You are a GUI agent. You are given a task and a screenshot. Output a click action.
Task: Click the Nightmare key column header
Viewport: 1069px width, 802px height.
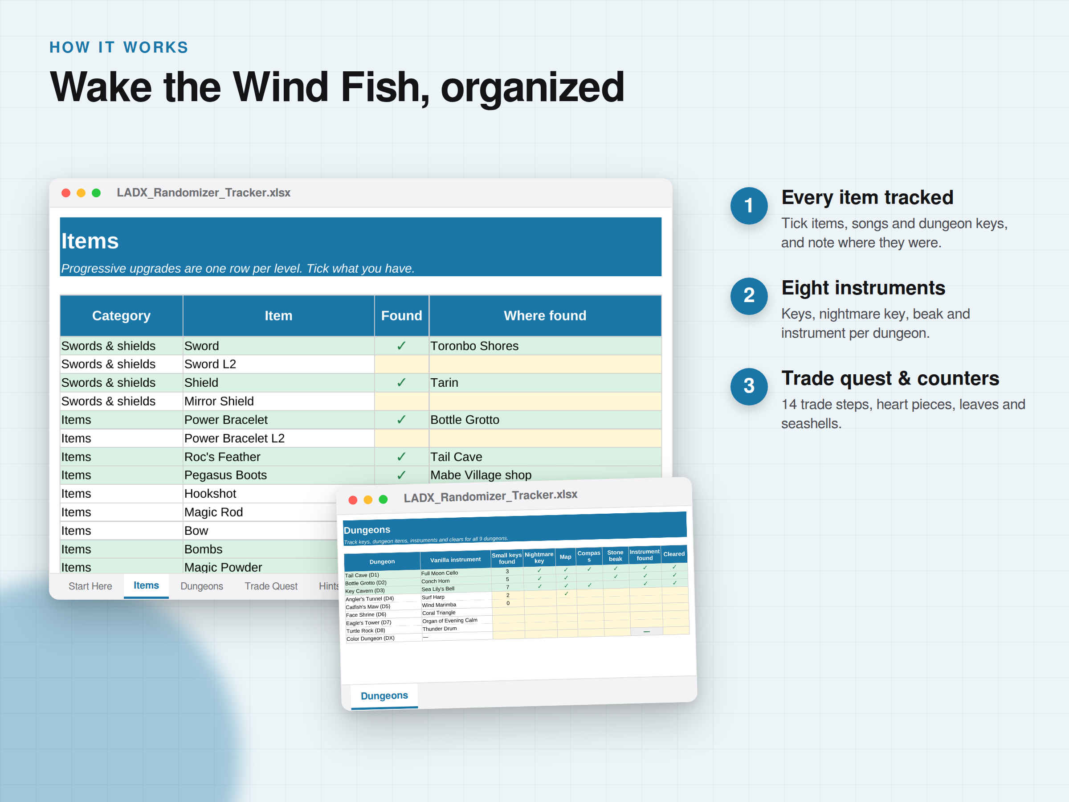[x=539, y=557]
